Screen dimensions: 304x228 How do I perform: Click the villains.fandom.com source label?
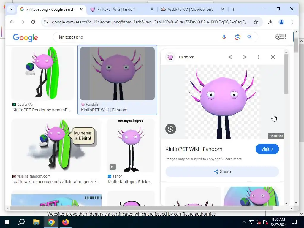pos(34,176)
